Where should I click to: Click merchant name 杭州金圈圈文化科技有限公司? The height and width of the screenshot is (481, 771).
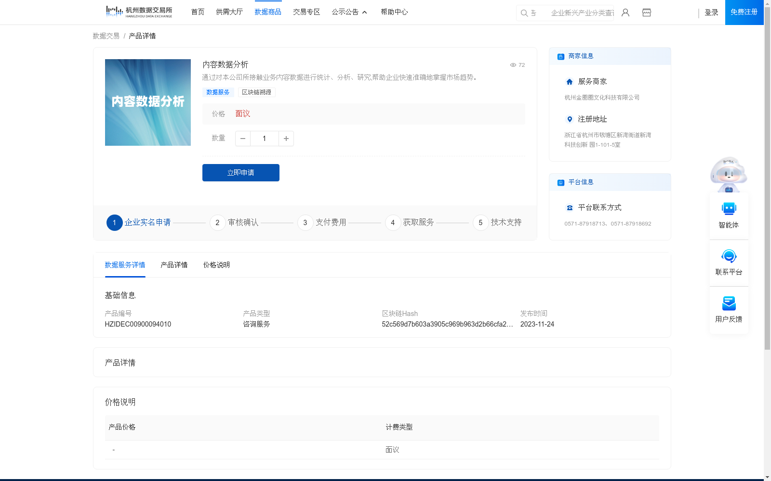(x=602, y=98)
